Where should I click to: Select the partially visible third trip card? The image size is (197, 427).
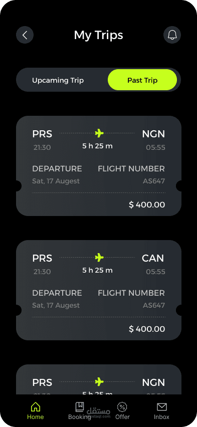[x=99, y=379]
